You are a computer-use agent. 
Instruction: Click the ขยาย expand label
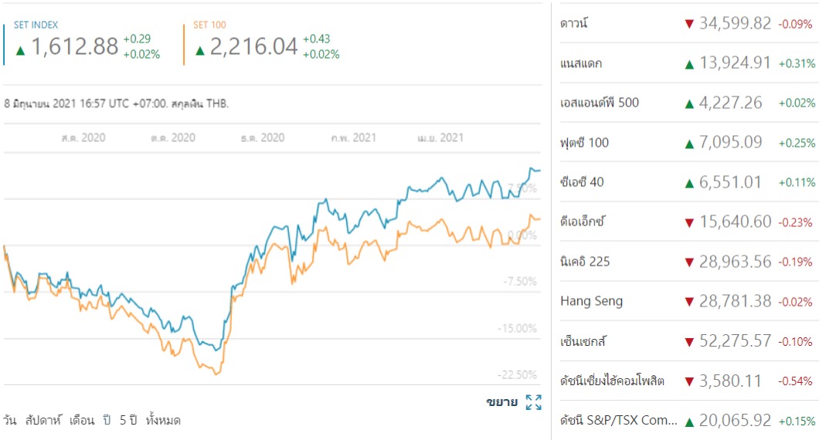click(x=501, y=402)
